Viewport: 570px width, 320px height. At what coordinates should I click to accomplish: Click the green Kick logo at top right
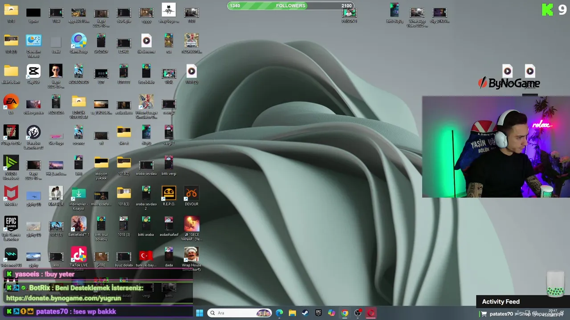click(547, 9)
